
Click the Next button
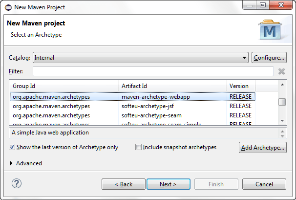click(169, 184)
